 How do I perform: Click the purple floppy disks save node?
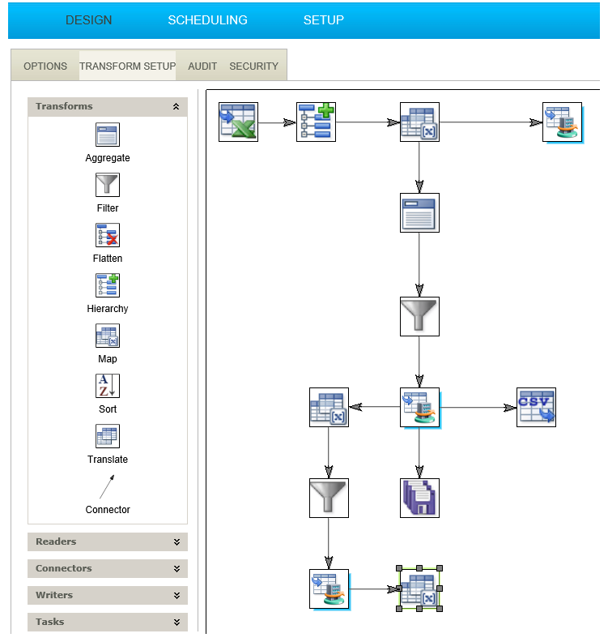pyautogui.click(x=419, y=499)
